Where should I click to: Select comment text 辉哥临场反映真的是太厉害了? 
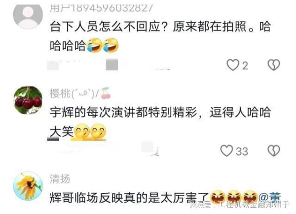pos(129,198)
